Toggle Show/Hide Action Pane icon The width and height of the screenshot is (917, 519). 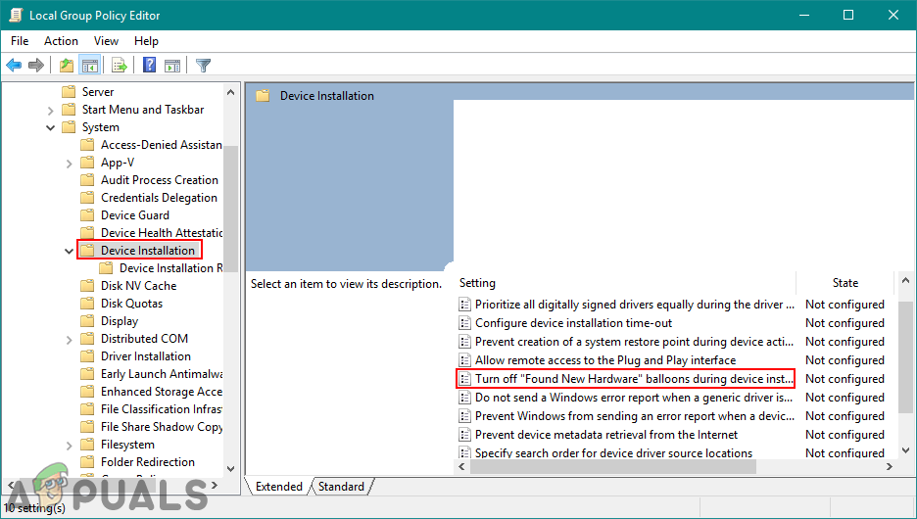coord(172,65)
